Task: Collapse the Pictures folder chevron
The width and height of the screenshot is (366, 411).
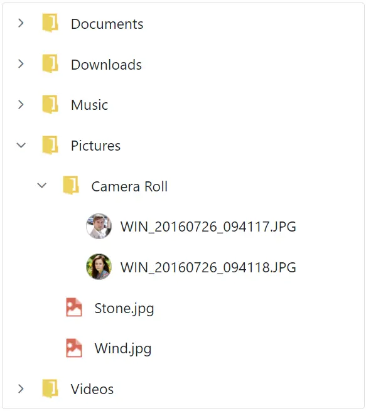Action: pos(21,145)
